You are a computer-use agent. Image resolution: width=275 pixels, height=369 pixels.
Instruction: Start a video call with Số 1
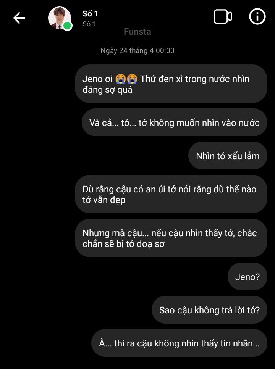pyautogui.click(x=223, y=17)
